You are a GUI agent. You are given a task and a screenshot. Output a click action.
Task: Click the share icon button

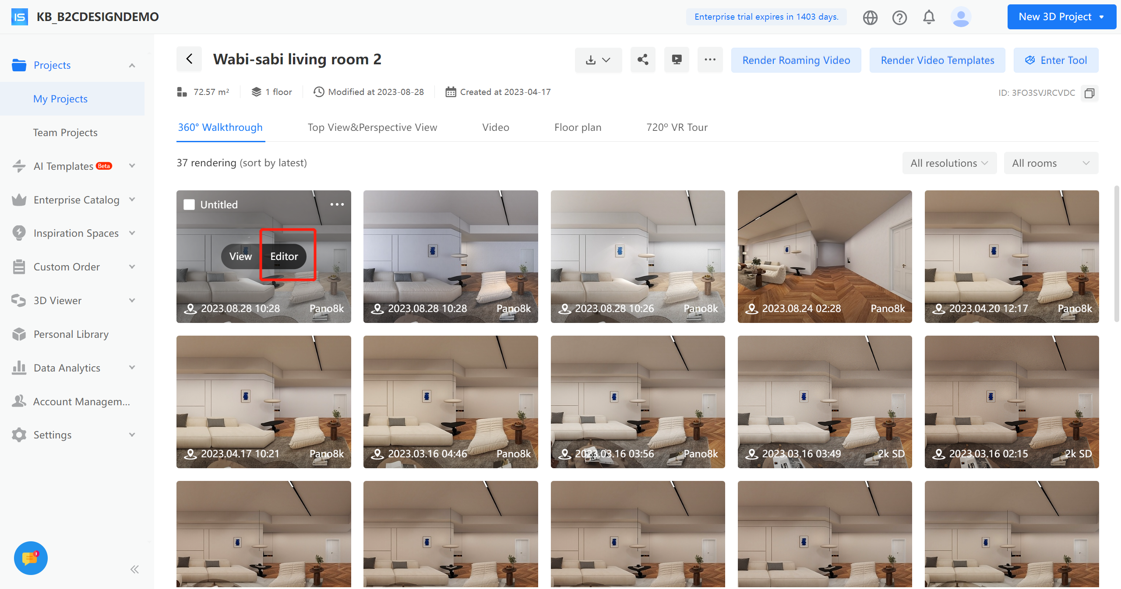tap(642, 60)
